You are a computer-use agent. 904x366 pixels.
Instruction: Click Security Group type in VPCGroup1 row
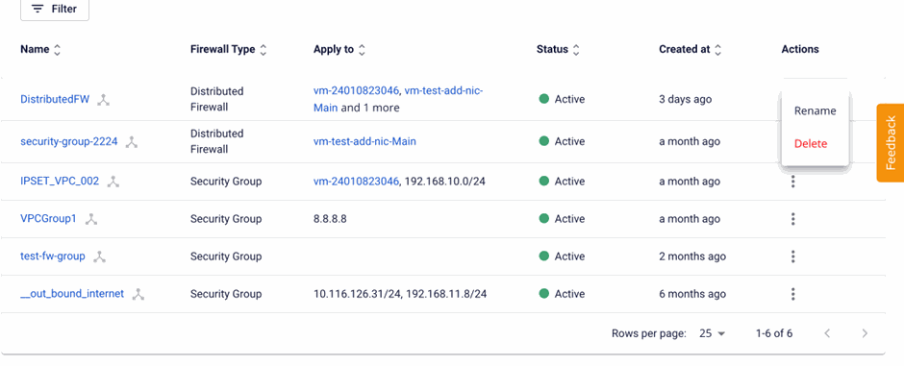coord(226,219)
